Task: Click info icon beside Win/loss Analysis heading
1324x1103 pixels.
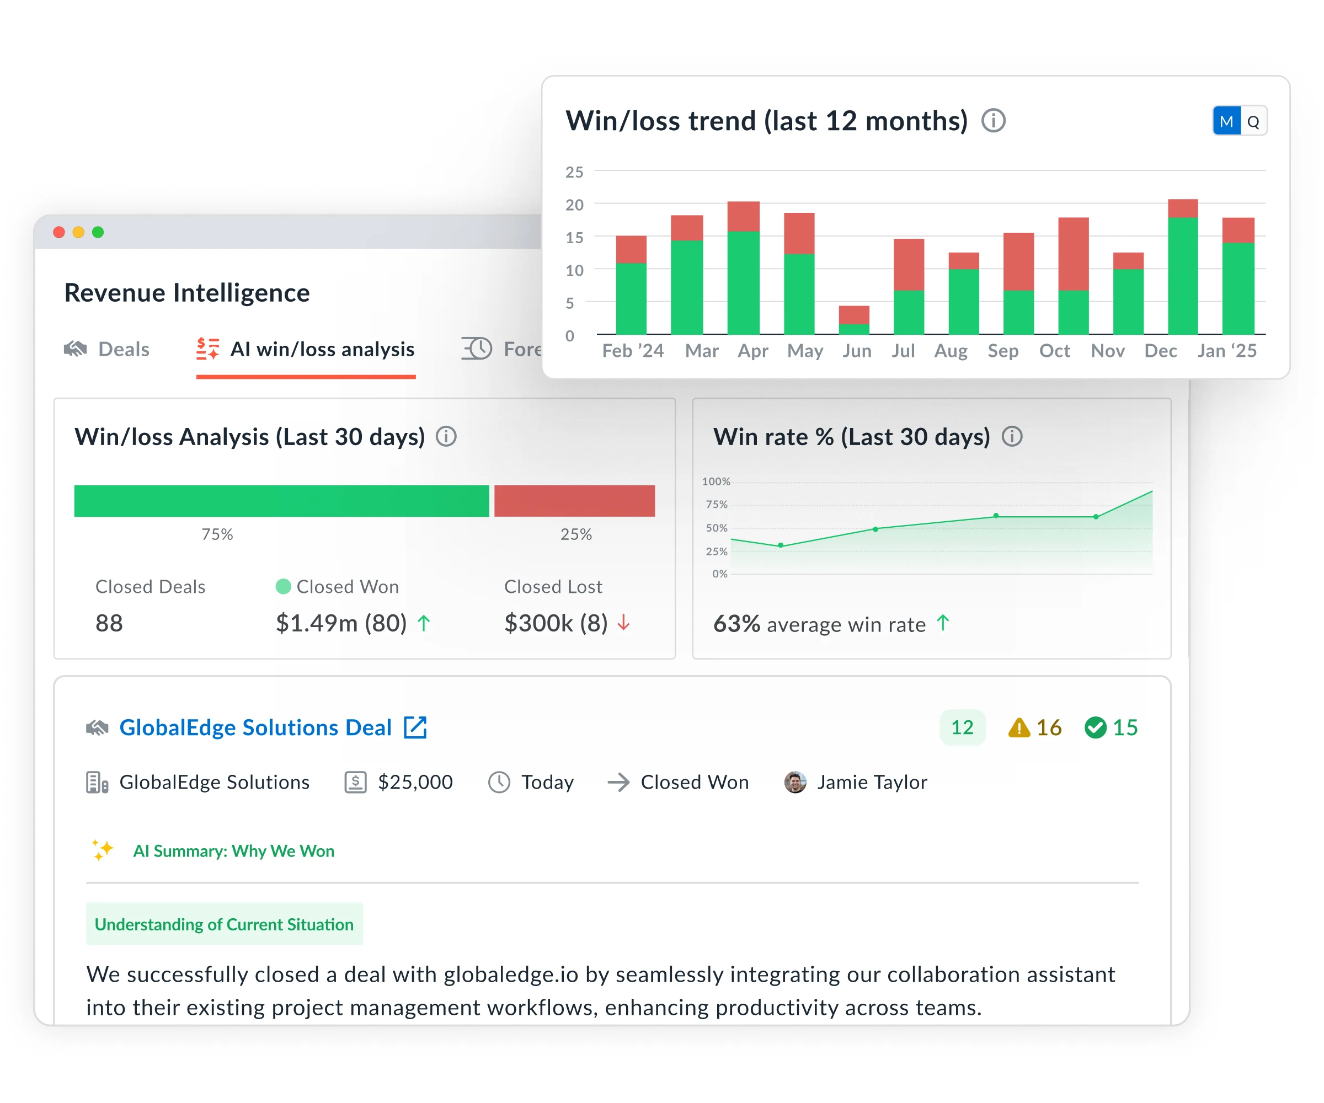Action: (446, 436)
